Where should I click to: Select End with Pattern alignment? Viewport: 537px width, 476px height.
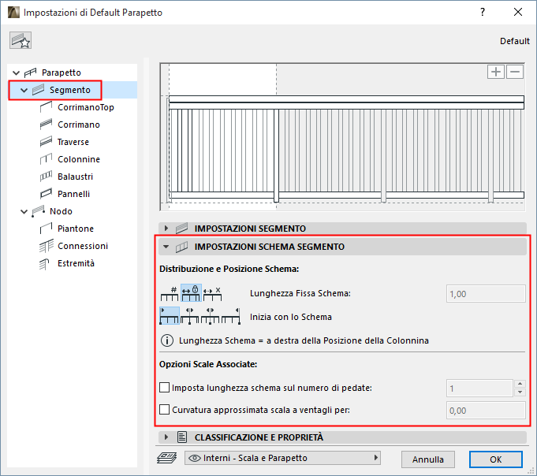[x=230, y=315]
